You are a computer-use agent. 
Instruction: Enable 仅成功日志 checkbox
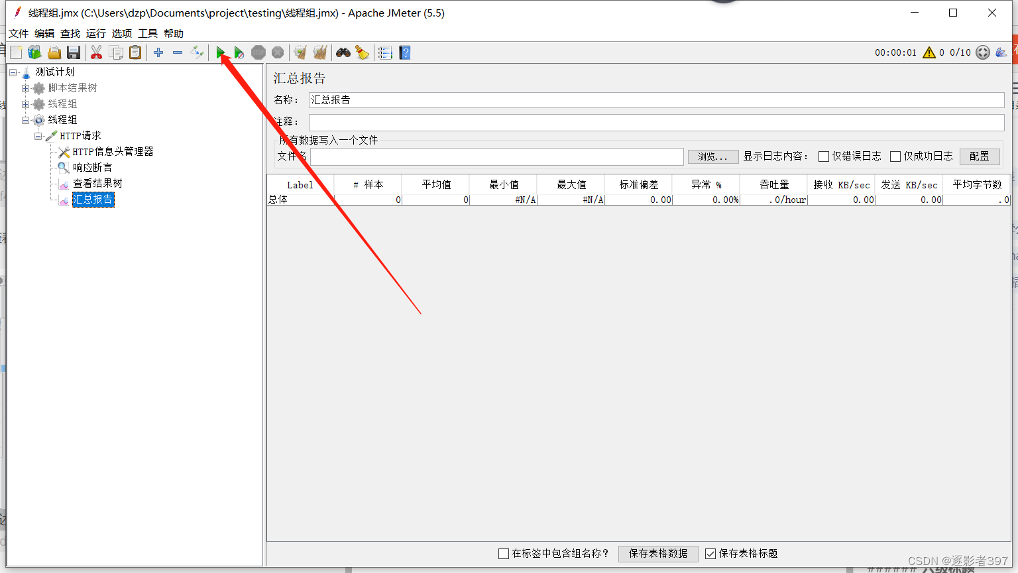click(895, 157)
